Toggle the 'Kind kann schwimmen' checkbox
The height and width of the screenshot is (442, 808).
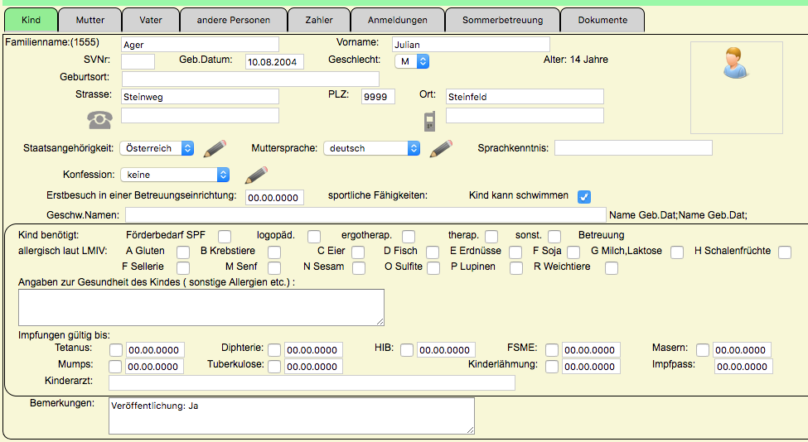coord(584,196)
